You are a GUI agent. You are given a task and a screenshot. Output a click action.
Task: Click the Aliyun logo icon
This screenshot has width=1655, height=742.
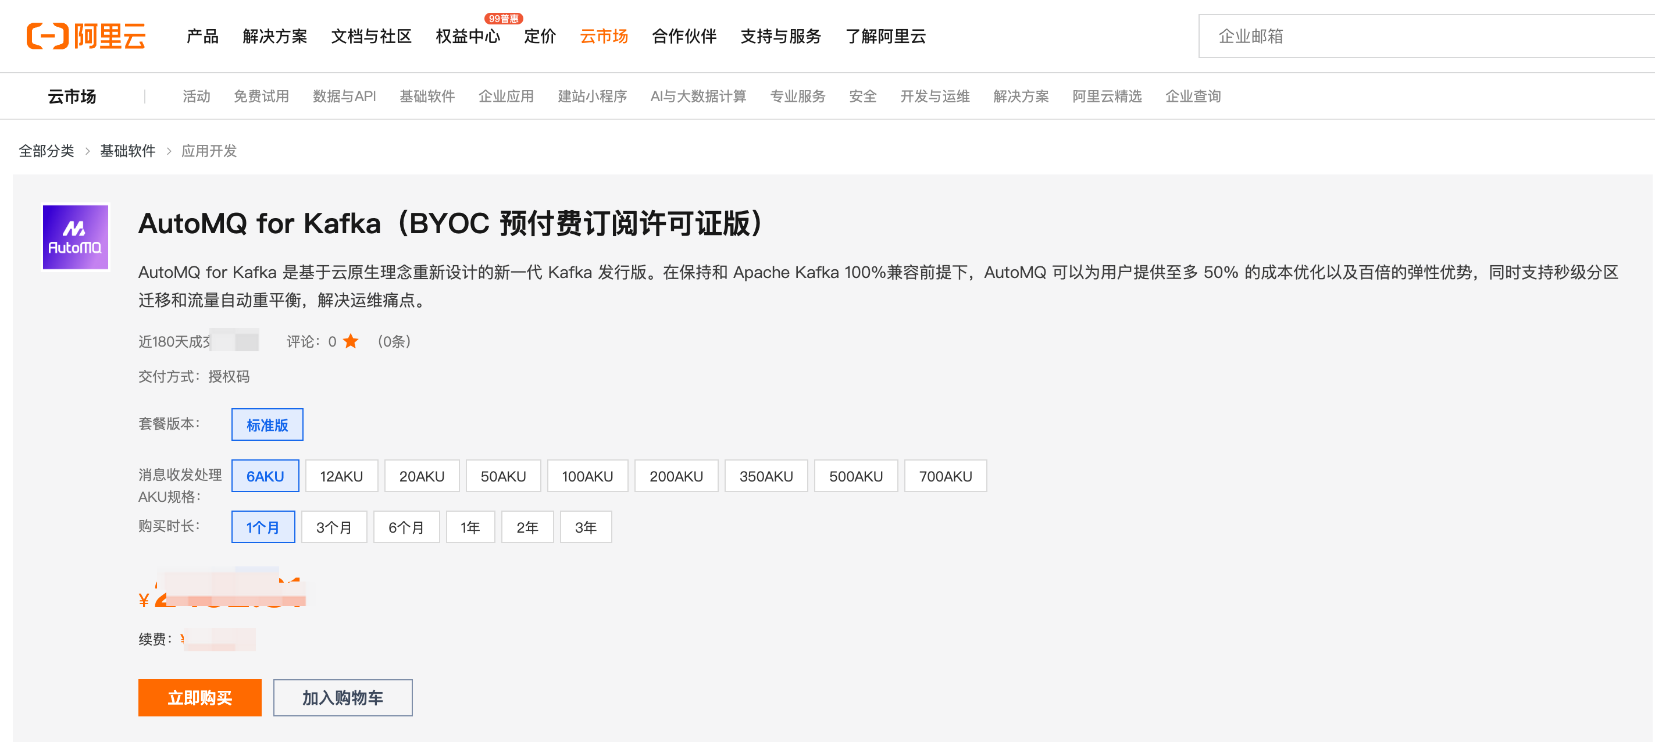47,36
